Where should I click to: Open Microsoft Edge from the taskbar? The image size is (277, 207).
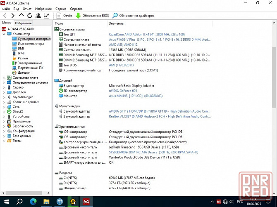pos(33,202)
